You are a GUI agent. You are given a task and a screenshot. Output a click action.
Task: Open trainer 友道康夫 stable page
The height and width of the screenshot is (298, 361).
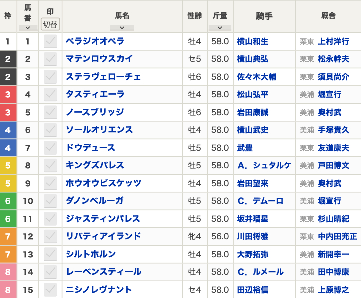tap(334, 148)
